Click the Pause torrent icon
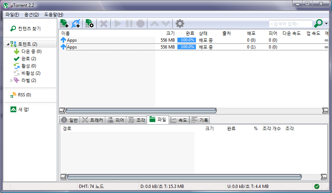This screenshot has width=332, height=193. (x=129, y=24)
